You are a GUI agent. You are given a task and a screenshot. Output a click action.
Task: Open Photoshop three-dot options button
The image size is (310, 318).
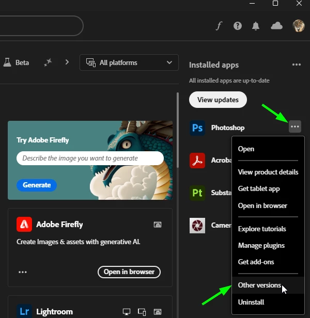pos(295,126)
